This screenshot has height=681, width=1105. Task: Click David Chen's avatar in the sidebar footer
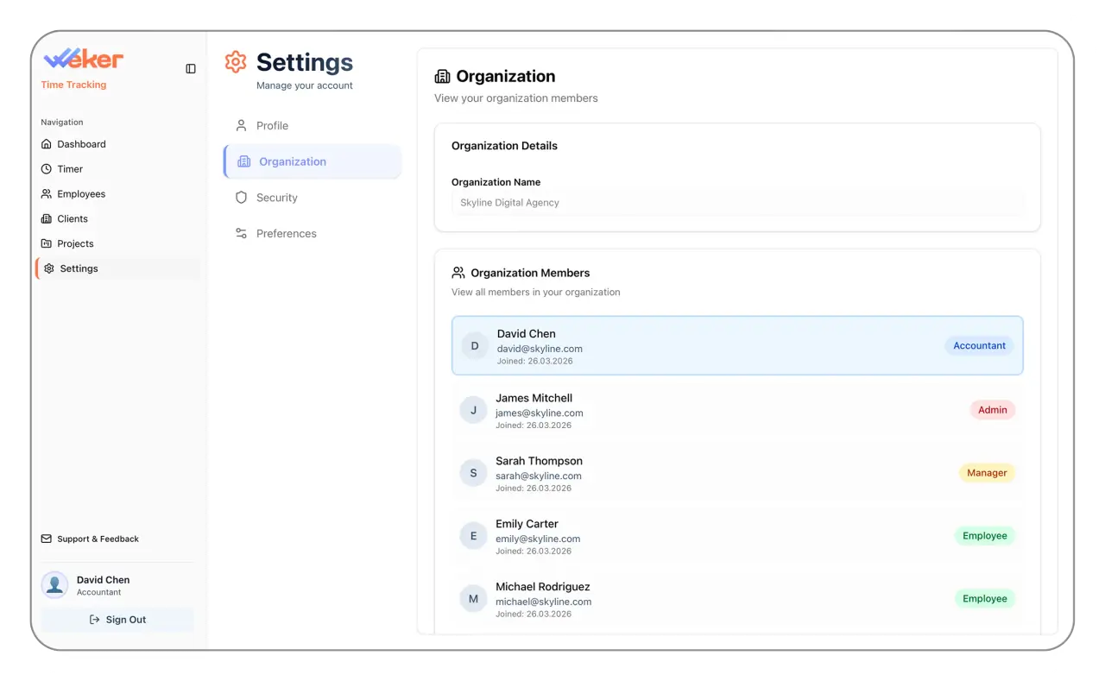pos(54,584)
